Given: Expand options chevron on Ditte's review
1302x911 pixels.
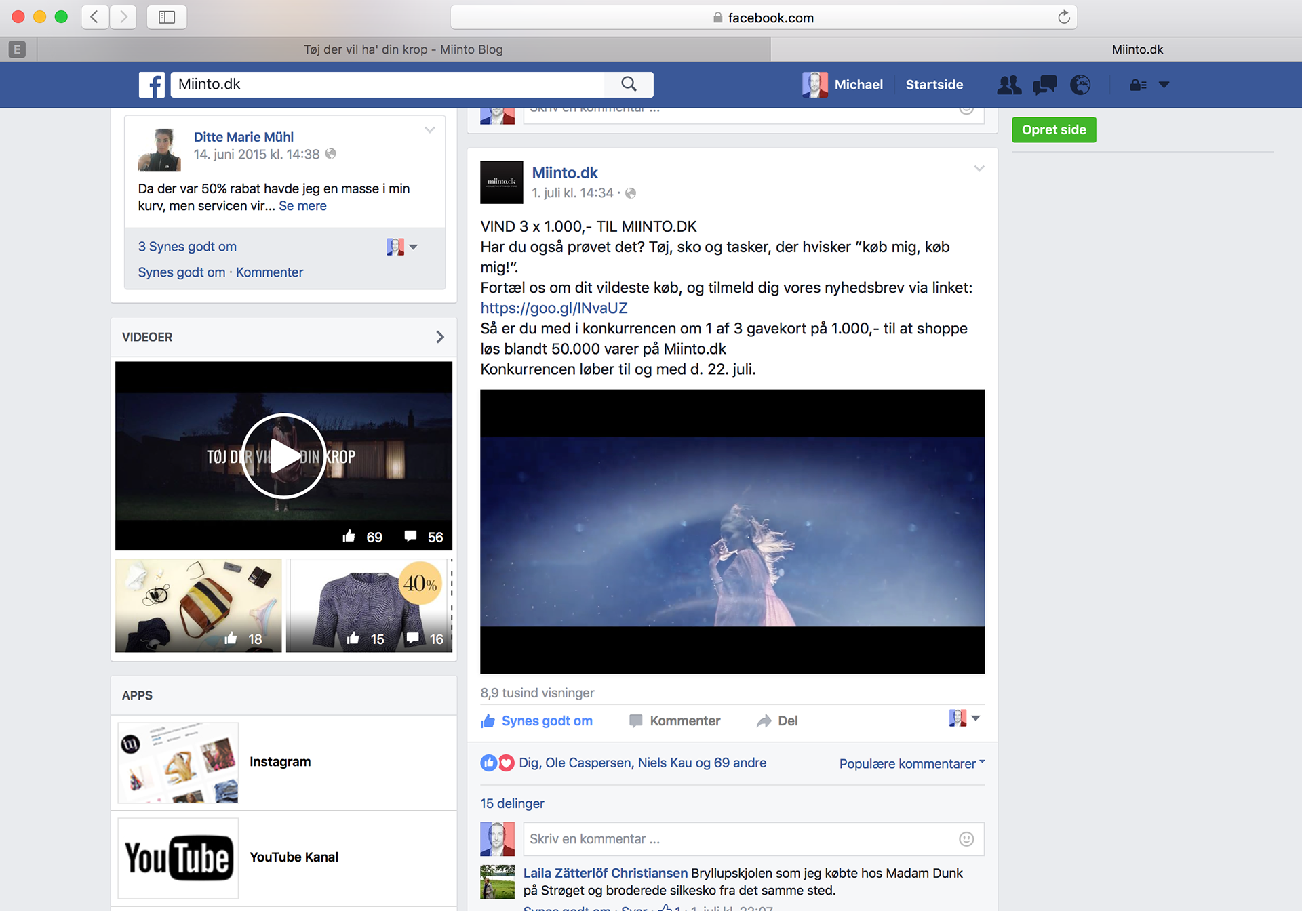Looking at the screenshot, I should click(x=429, y=130).
